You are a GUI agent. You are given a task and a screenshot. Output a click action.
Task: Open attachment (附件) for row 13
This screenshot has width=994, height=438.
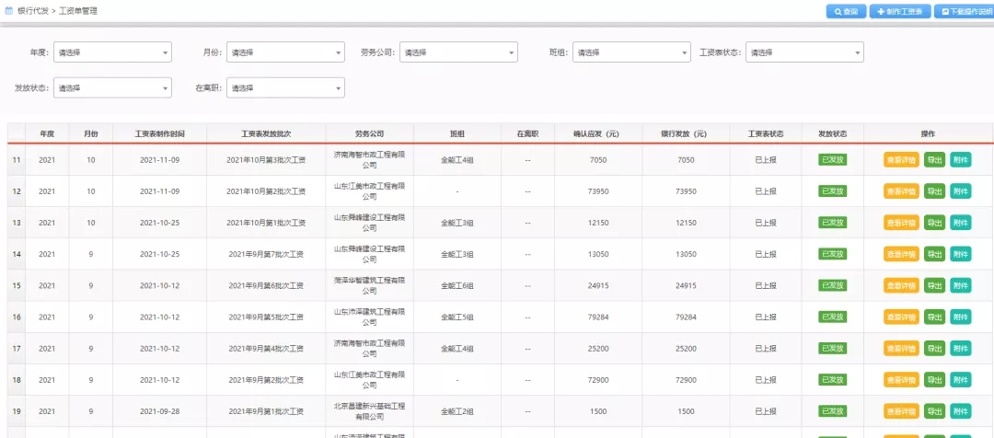(x=960, y=223)
